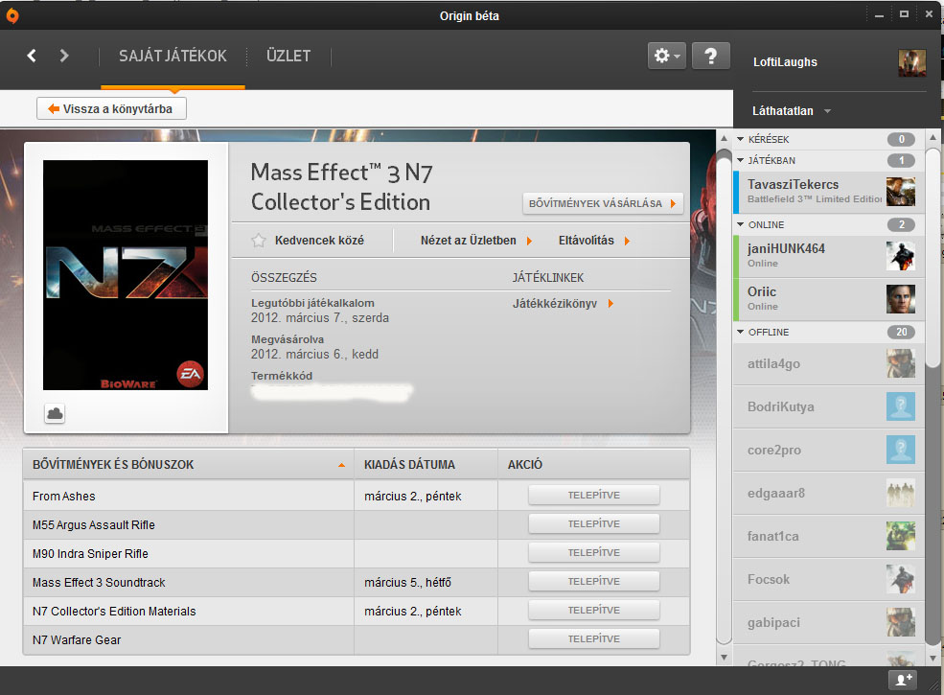
Task: Click the main content scrollbar down arrow
Action: point(725,658)
